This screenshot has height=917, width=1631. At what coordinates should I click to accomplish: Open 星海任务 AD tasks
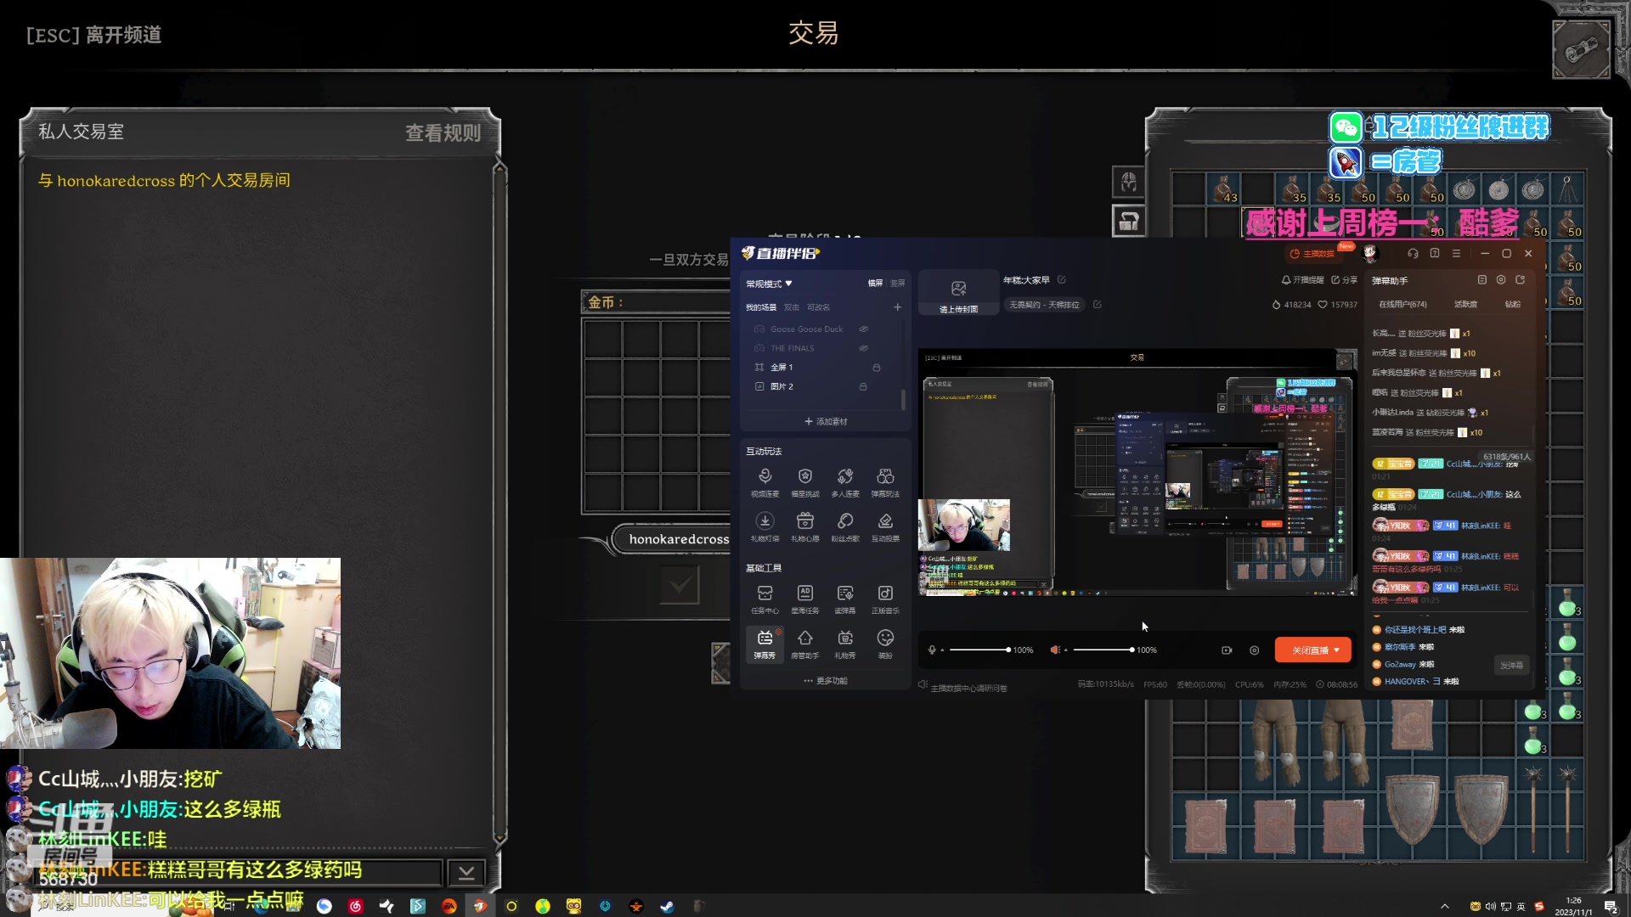click(804, 599)
